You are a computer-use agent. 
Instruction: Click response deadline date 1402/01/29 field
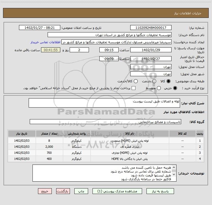(x=151, y=50)
